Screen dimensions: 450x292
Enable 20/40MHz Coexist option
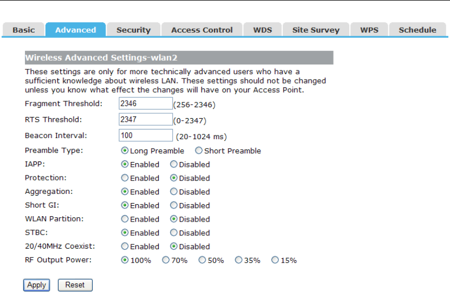(x=125, y=246)
